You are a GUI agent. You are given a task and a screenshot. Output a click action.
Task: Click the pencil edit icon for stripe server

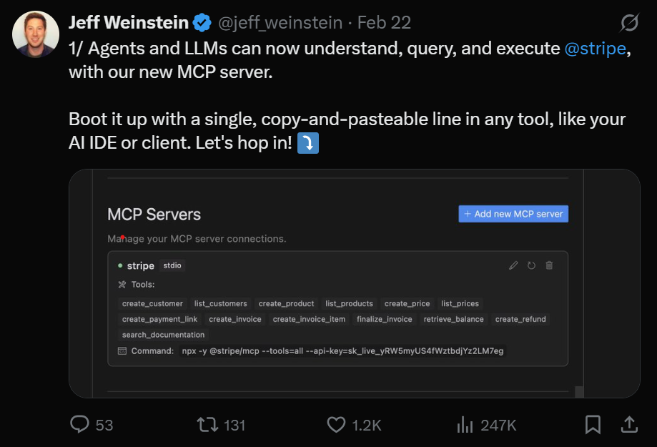[x=513, y=265]
